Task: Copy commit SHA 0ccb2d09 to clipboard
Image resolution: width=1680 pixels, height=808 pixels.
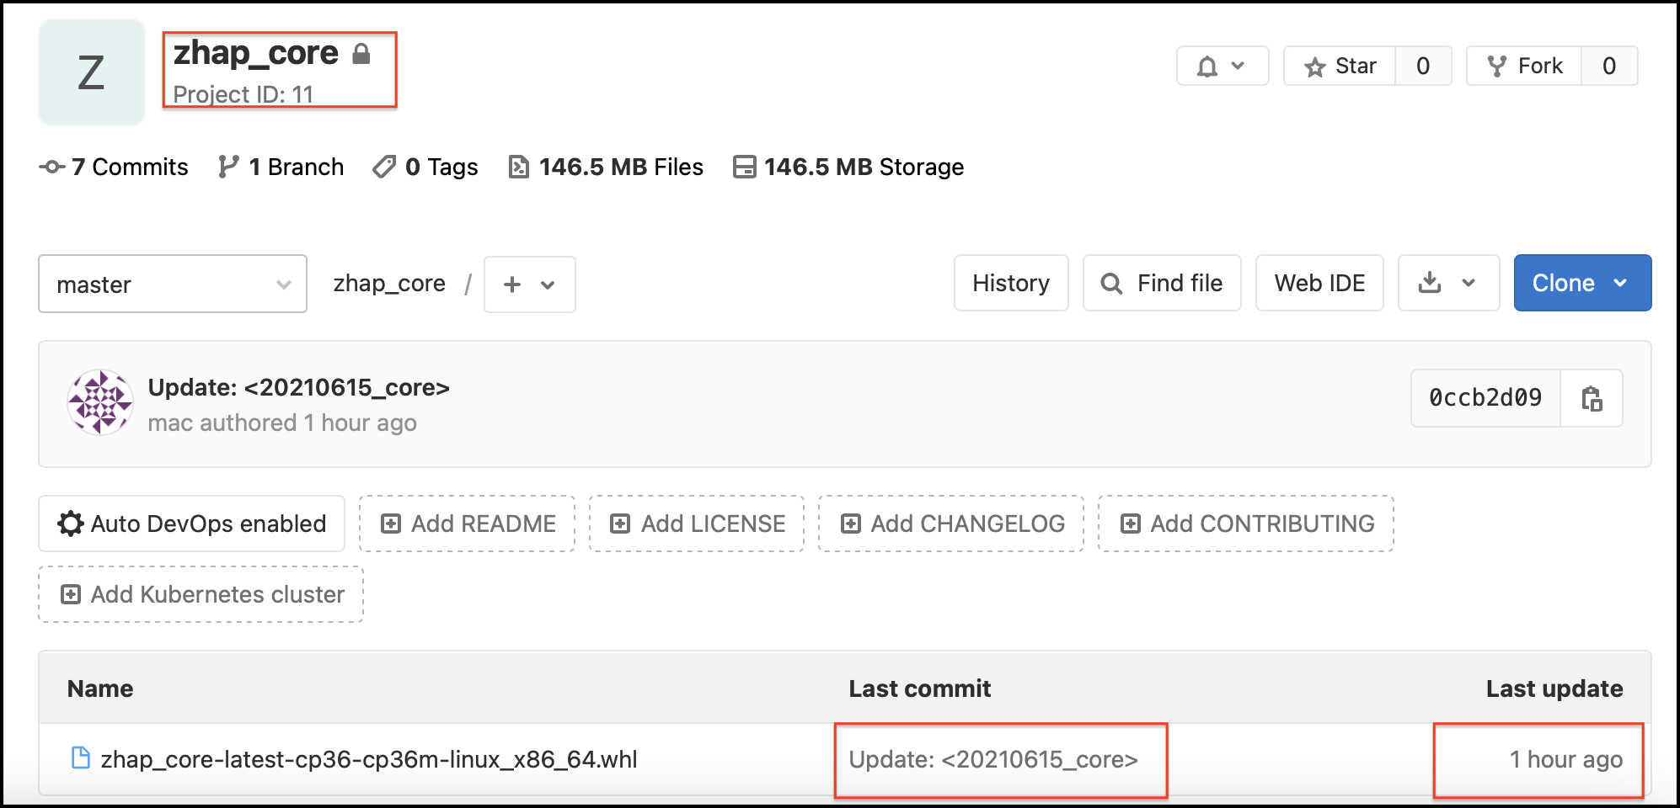Action: pyautogui.click(x=1591, y=398)
